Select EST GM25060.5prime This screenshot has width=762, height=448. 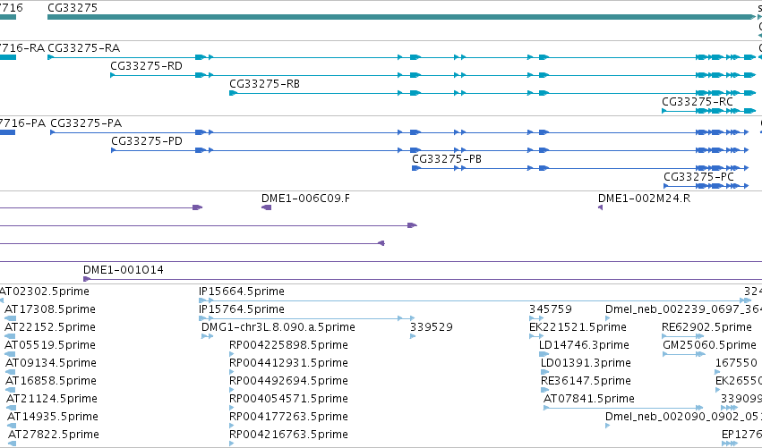tap(709, 345)
